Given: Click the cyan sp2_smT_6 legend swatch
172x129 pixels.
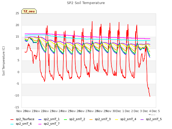Looking at the screenshot, I should point(12,124).
